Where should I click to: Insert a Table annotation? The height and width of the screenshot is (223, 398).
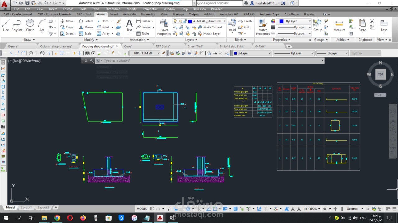click(142, 33)
